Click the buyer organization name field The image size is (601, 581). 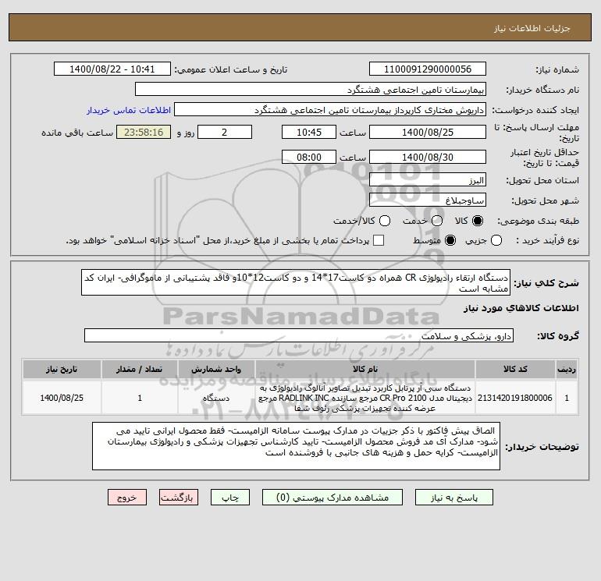click(x=311, y=90)
